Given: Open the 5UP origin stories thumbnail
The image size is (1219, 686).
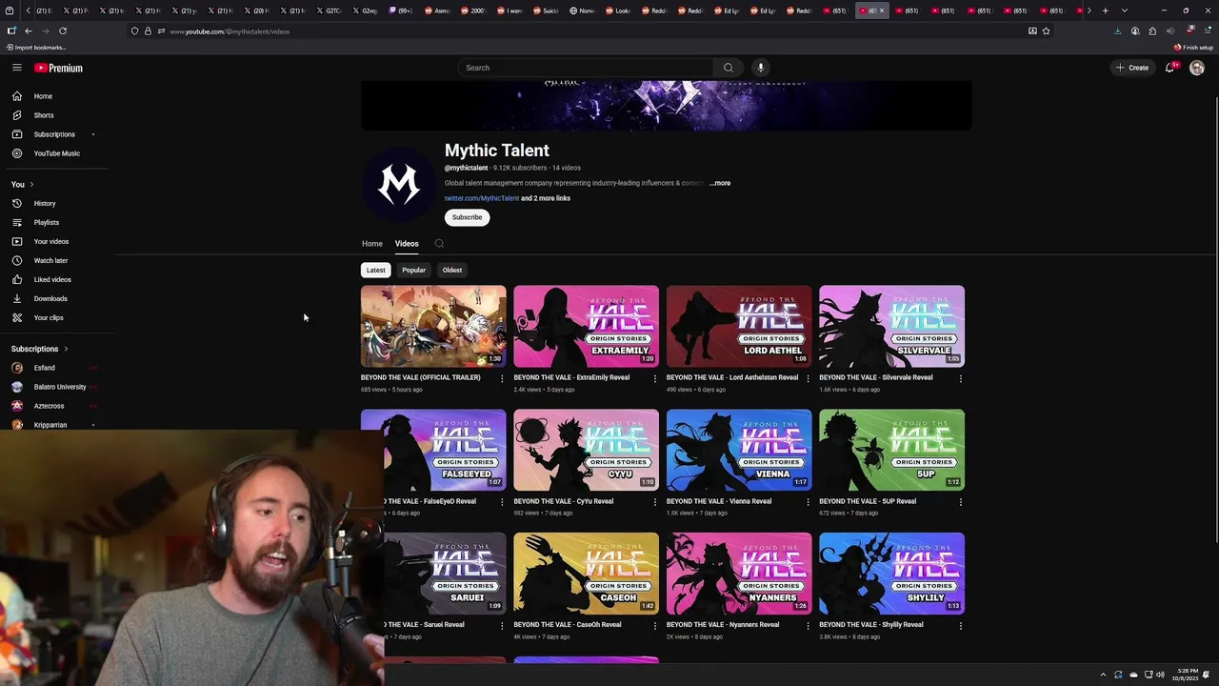Looking at the screenshot, I should tap(891, 450).
